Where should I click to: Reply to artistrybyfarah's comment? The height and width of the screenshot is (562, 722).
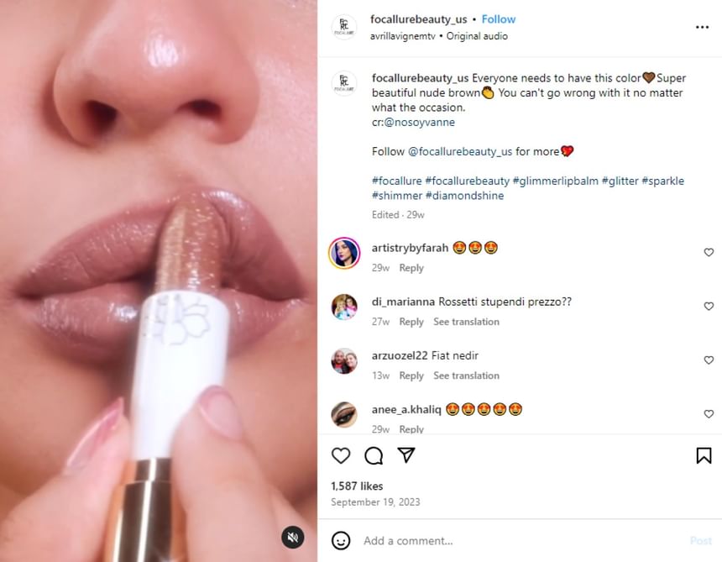pos(411,268)
